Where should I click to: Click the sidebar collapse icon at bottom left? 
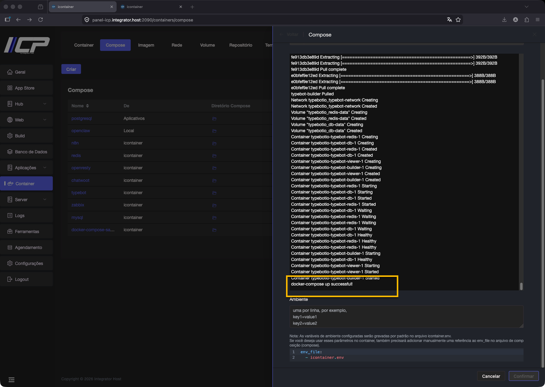[x=12, y=380]
